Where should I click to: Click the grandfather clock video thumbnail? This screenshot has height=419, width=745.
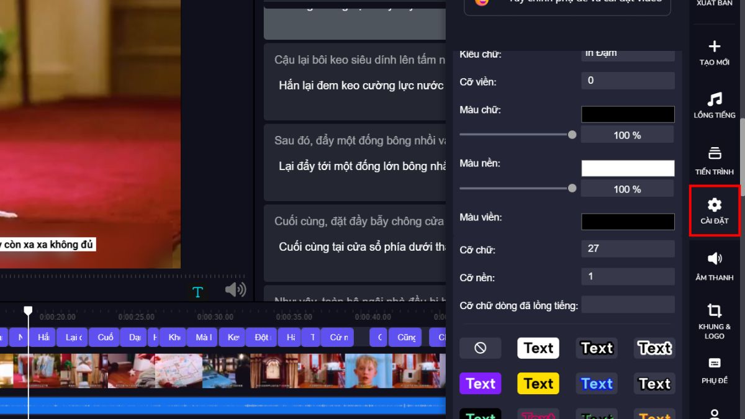coord(274,371)
